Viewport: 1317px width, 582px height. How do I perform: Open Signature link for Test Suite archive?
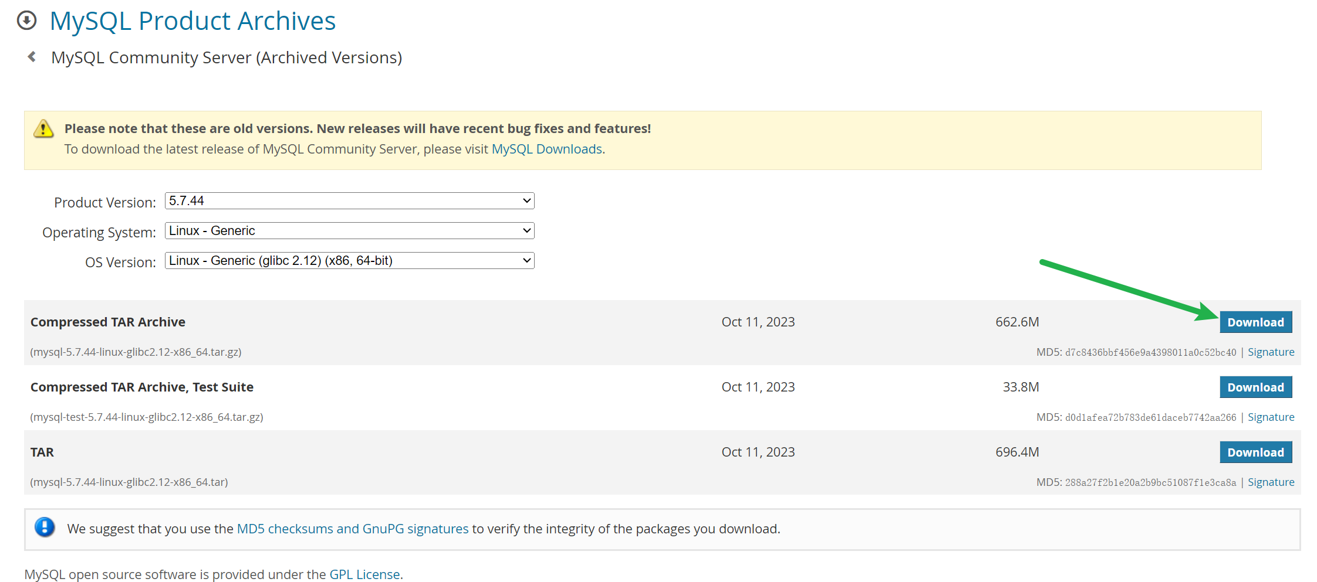point(1271,417)
